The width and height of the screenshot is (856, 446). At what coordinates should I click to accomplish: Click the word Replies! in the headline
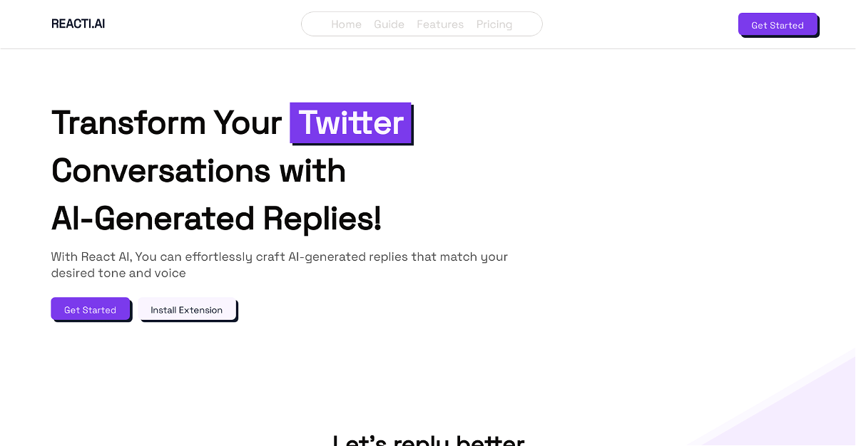(322, 219)
